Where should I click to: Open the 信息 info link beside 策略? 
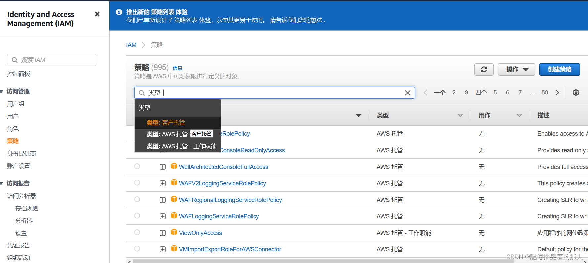pos(177,68)
